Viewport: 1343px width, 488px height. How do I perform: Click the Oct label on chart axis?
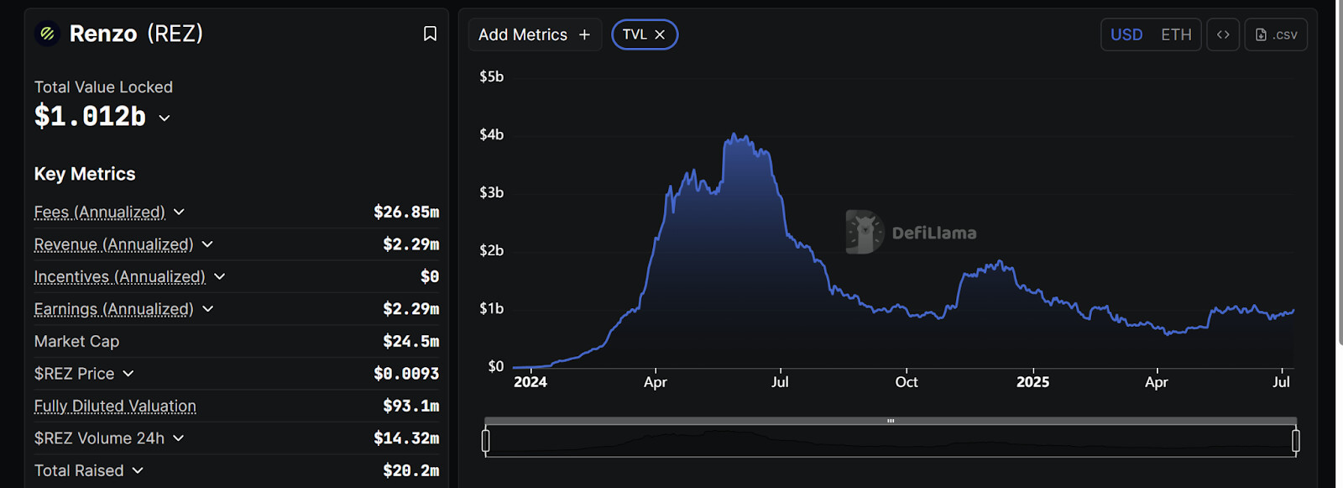(x=907, y=382)
